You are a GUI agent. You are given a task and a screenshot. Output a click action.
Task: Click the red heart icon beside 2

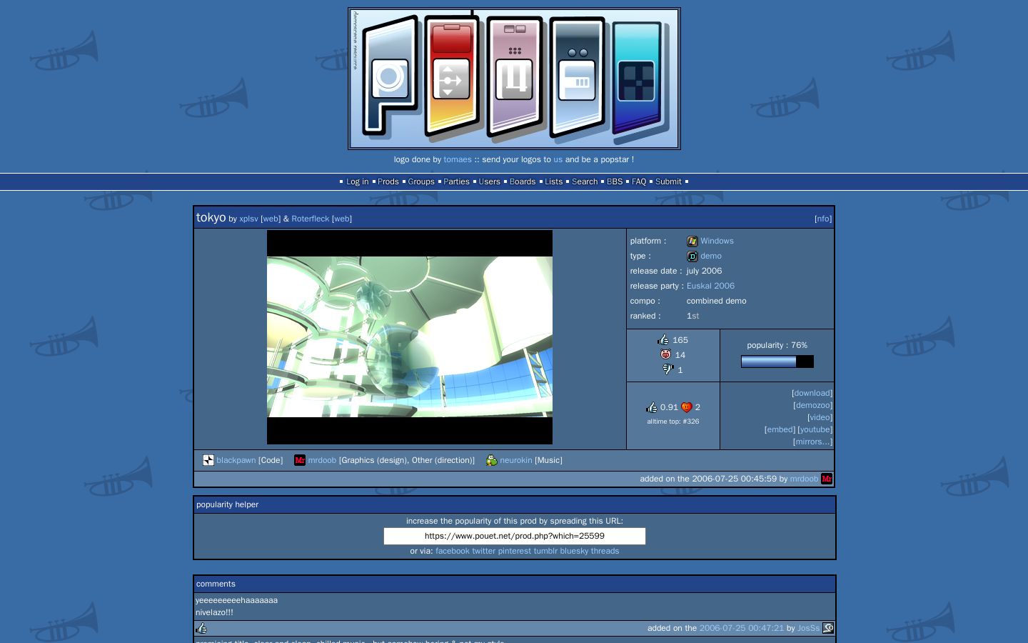[687, 407]
